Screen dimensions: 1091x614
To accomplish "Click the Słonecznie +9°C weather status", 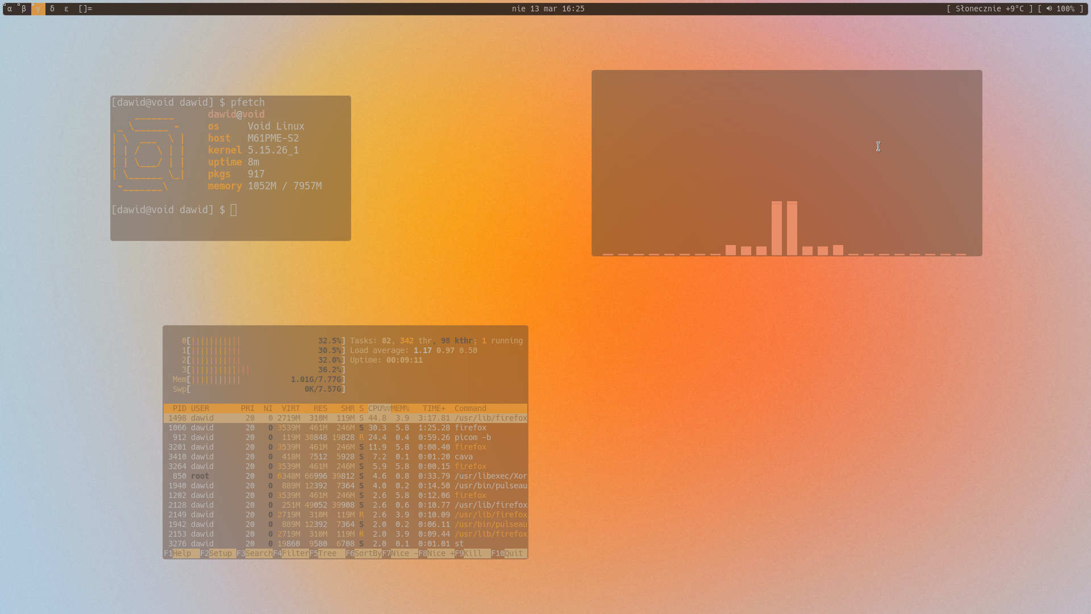I will click(x=990, y=9).
